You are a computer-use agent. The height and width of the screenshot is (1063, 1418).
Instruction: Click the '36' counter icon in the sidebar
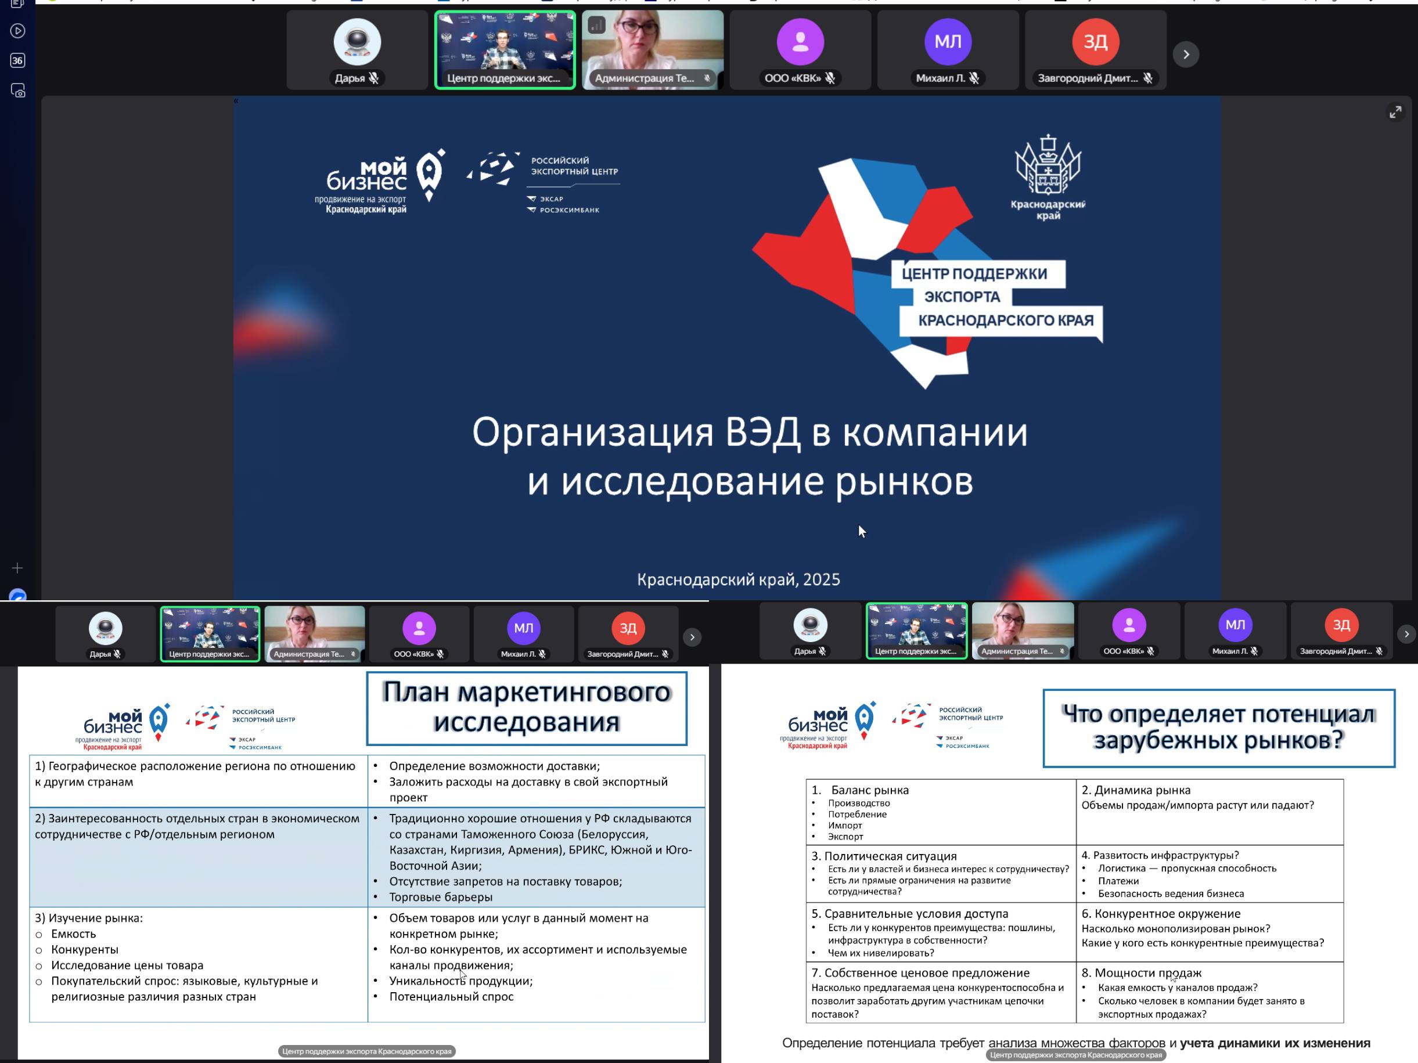point(17,61)
